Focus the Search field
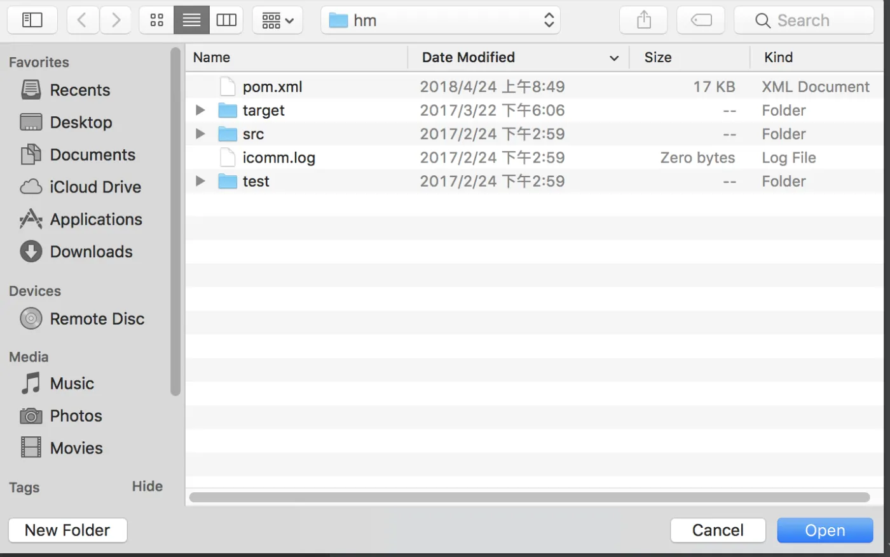 (804, 20)
